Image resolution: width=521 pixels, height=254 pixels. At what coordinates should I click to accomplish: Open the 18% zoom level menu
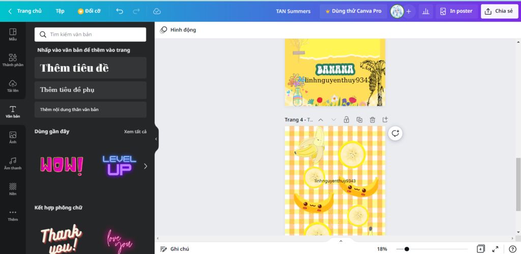click(x=382, y=249)
